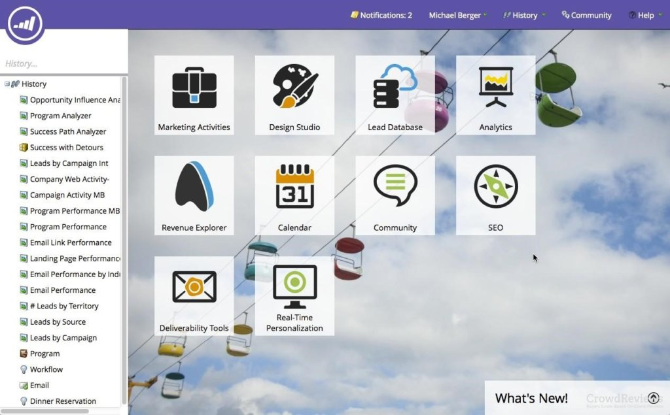The image size is (670, 415).
Task: Open Notifications showing 2 alerts
Action: pyautogui.click(x=381, y=14)
